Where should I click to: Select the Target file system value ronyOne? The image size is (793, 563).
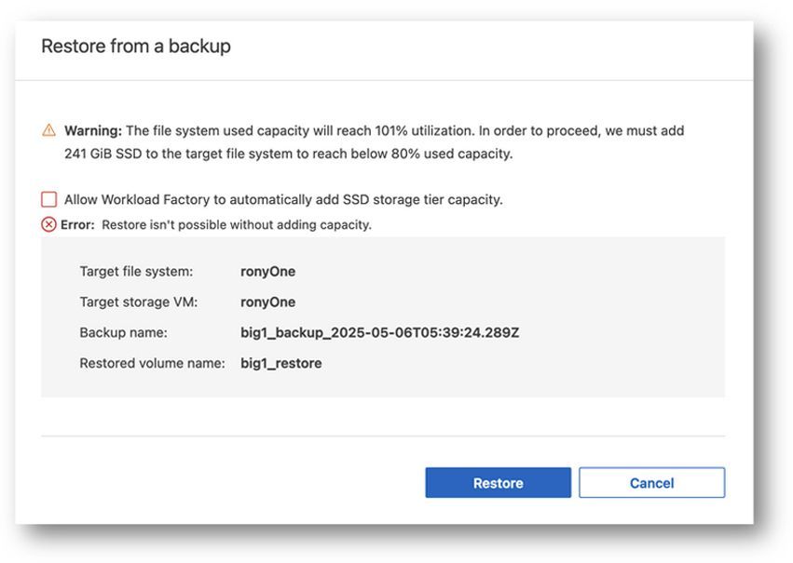(x=267, y=272)
